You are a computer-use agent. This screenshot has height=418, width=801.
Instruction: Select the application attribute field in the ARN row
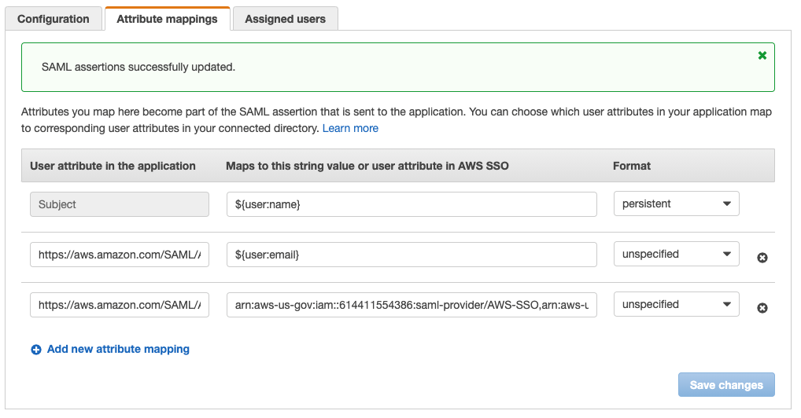pos(120,305)
